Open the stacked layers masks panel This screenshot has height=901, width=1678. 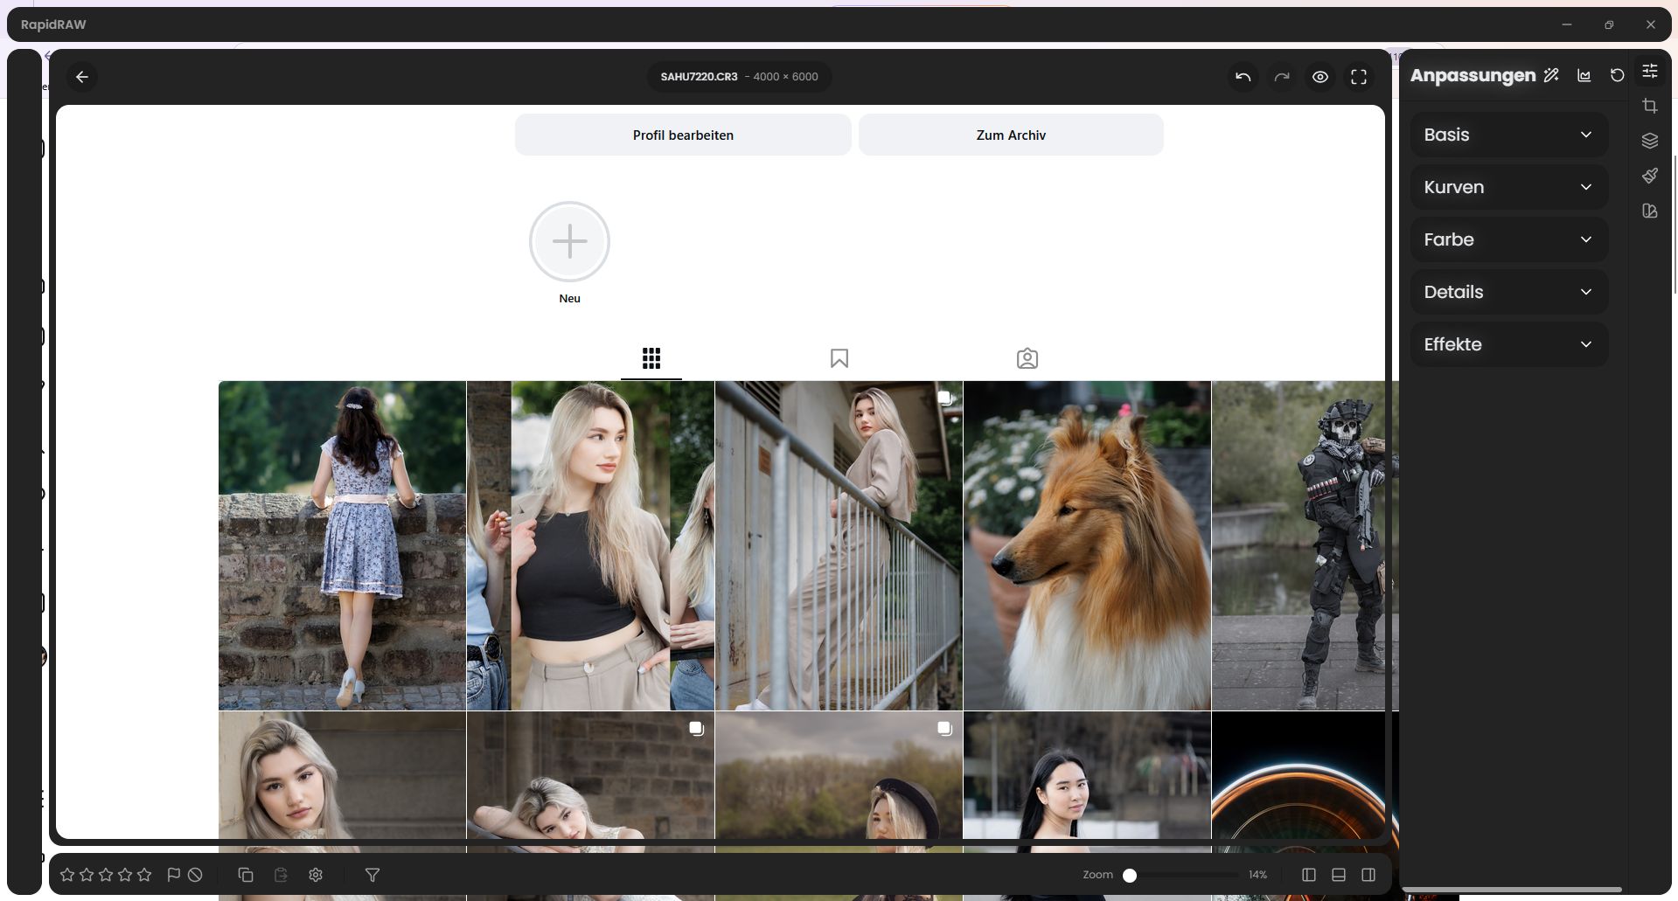coord(1650,141)
